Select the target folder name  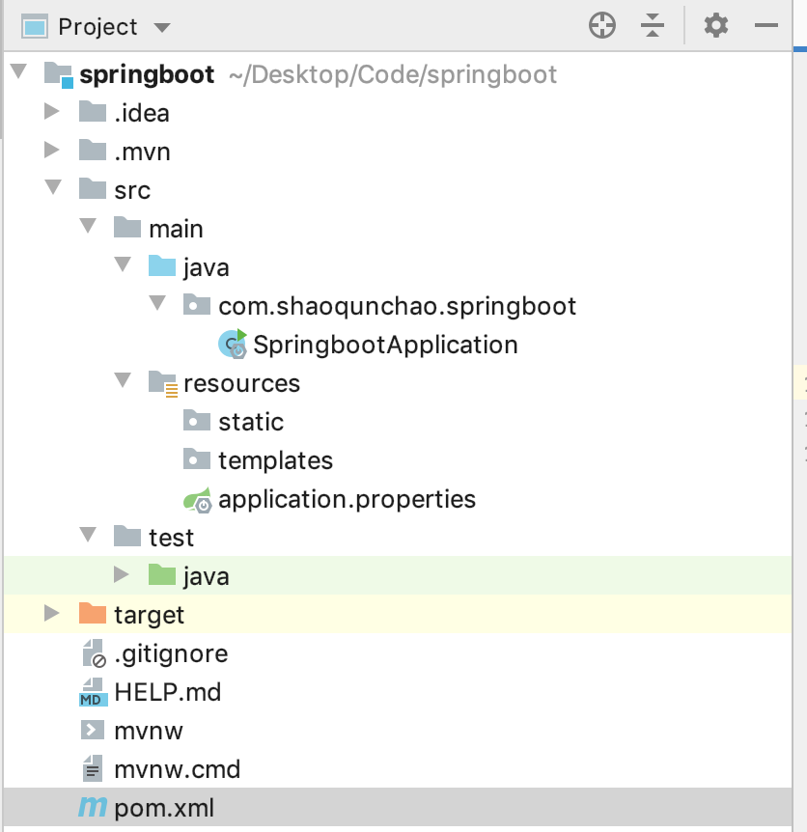tap(149, 616)
